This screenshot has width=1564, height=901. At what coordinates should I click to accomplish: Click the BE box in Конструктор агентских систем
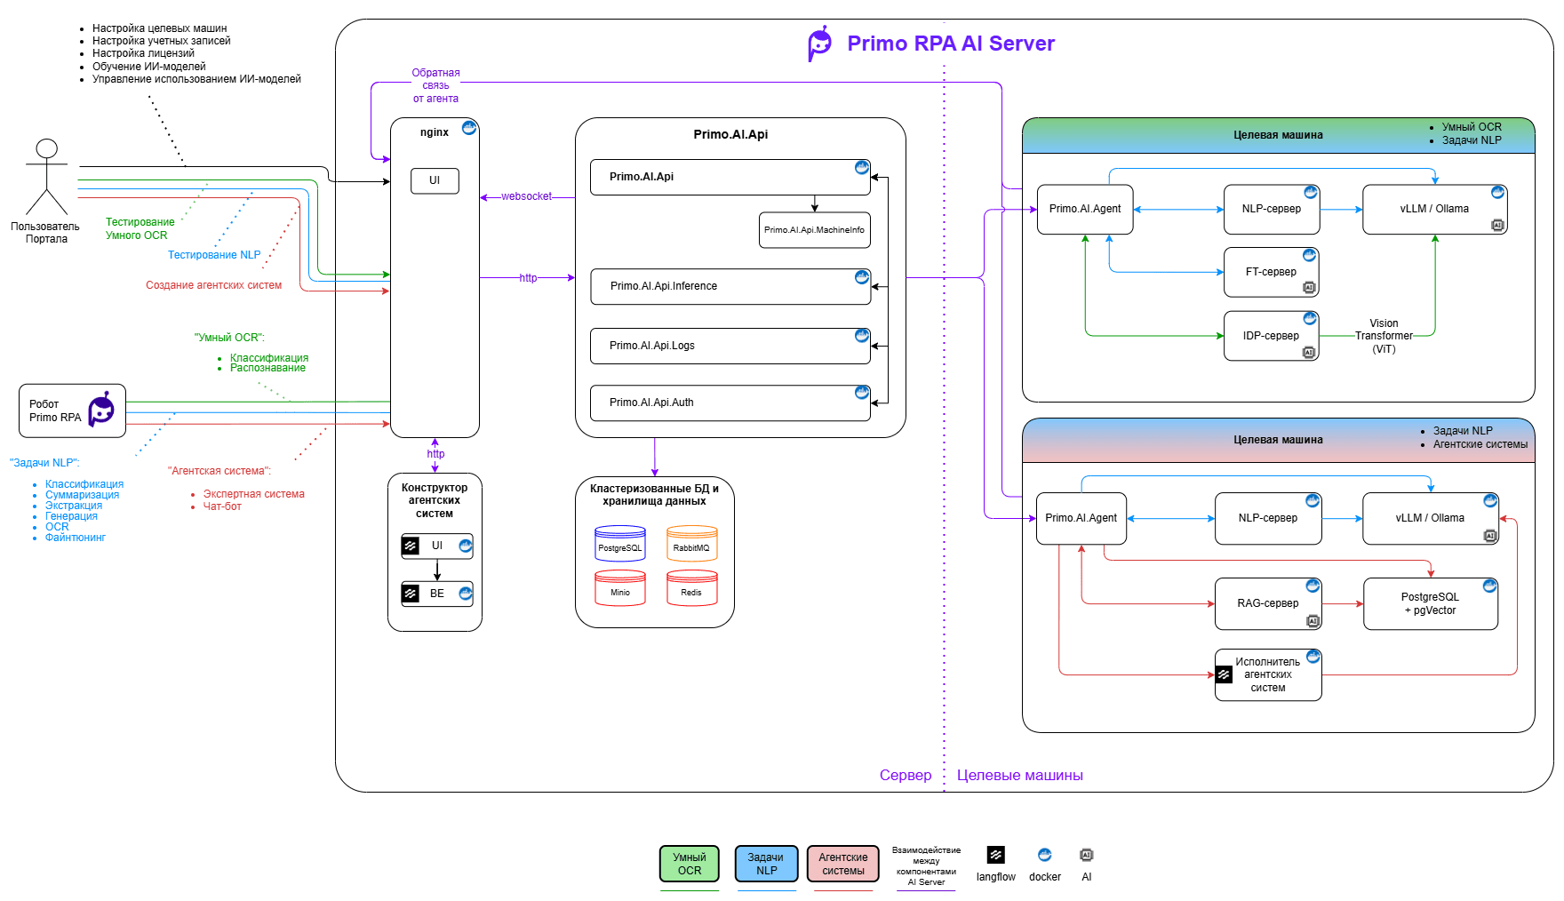pos(437,594)
